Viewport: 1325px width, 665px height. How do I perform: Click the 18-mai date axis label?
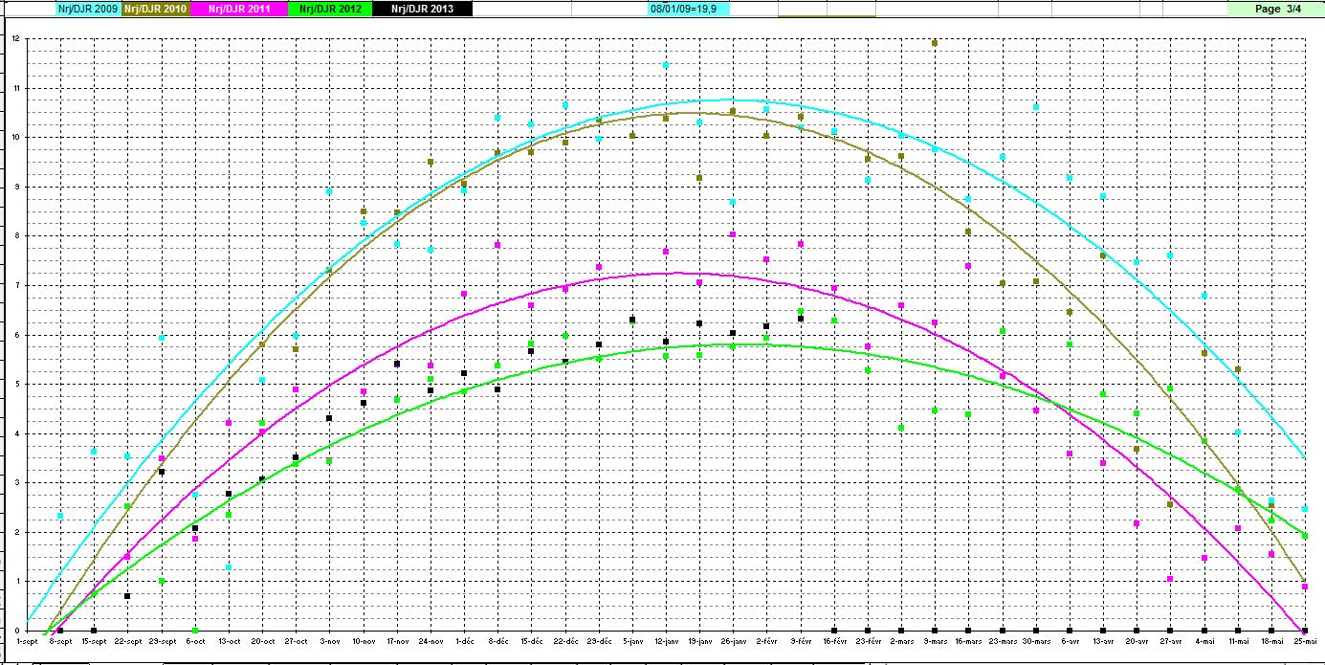(x=1272, y=640)
